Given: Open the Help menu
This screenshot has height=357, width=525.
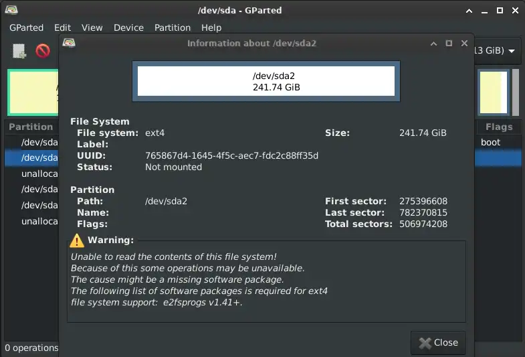Looking at the screenshot, I should pyautogui.click(x=211, y=27).
